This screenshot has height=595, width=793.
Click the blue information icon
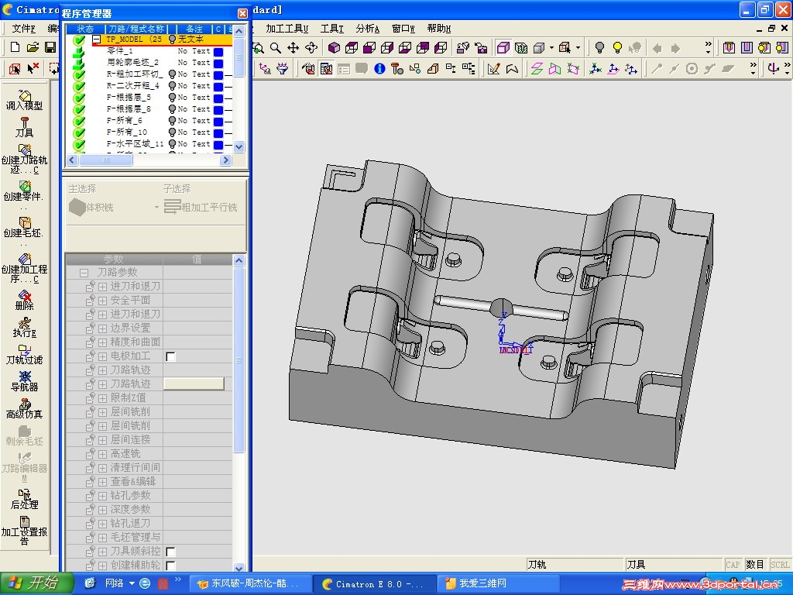pos(379,69)
